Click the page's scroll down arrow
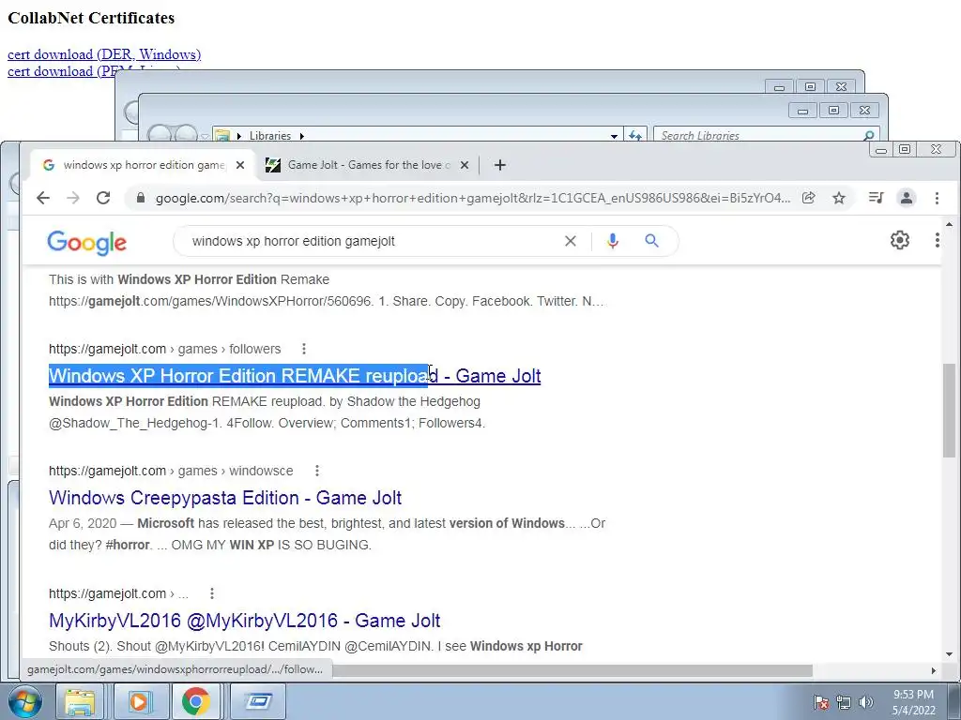 [949, 655]
